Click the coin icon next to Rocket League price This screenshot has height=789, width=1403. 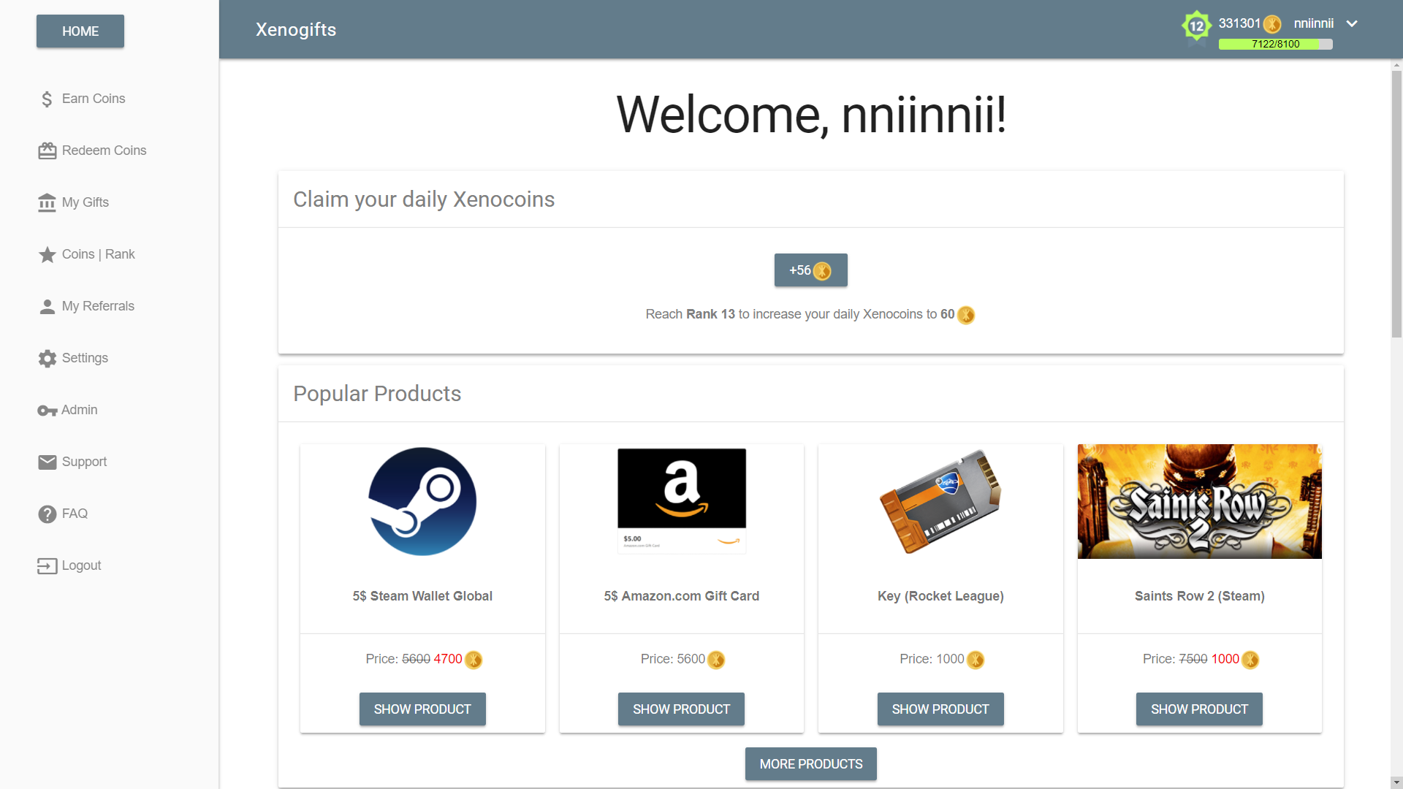point(976,660)
